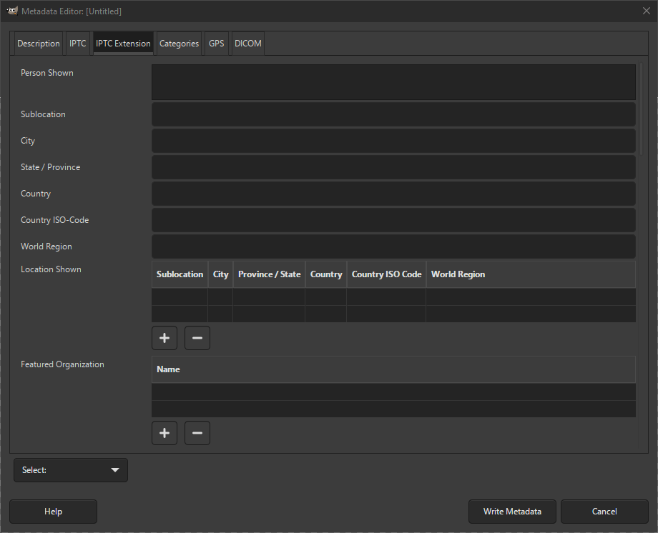Open the Select dropdown
The image size is (658, 533).
tap(70, 469)
